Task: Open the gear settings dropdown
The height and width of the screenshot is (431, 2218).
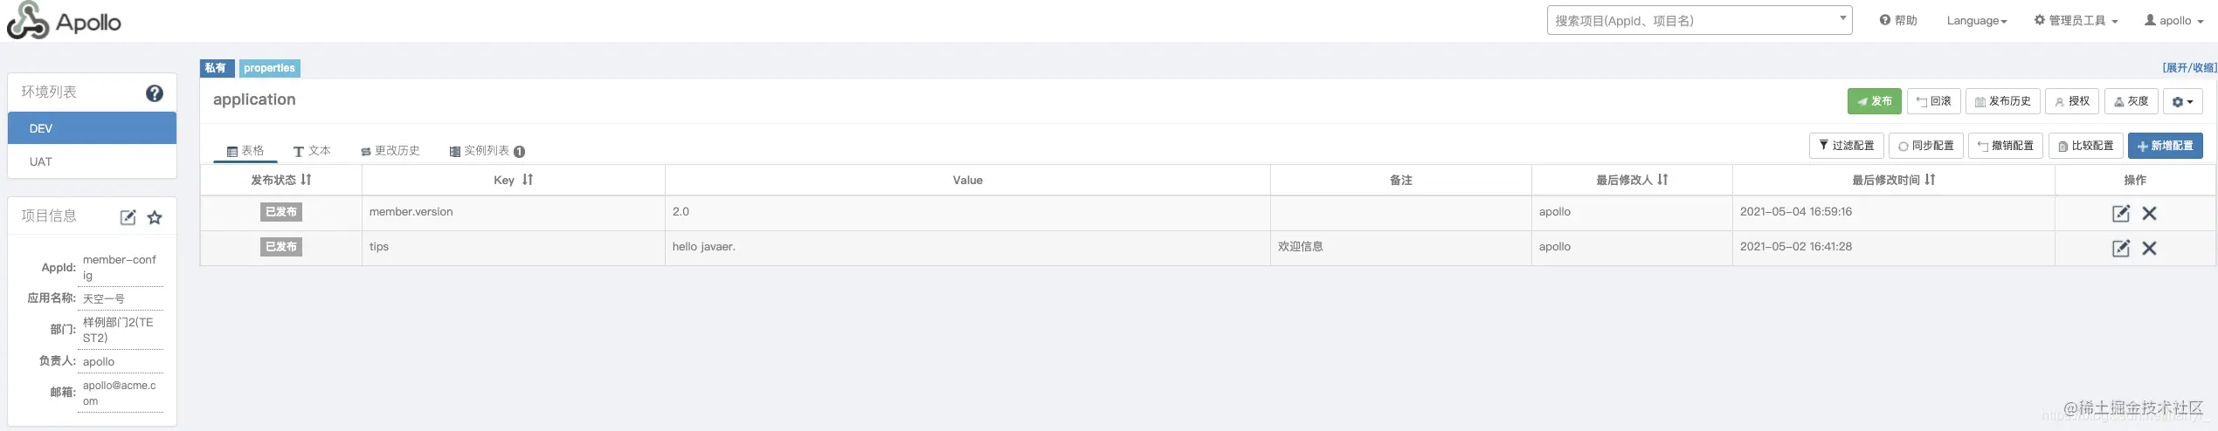Action: (2182, 101)
